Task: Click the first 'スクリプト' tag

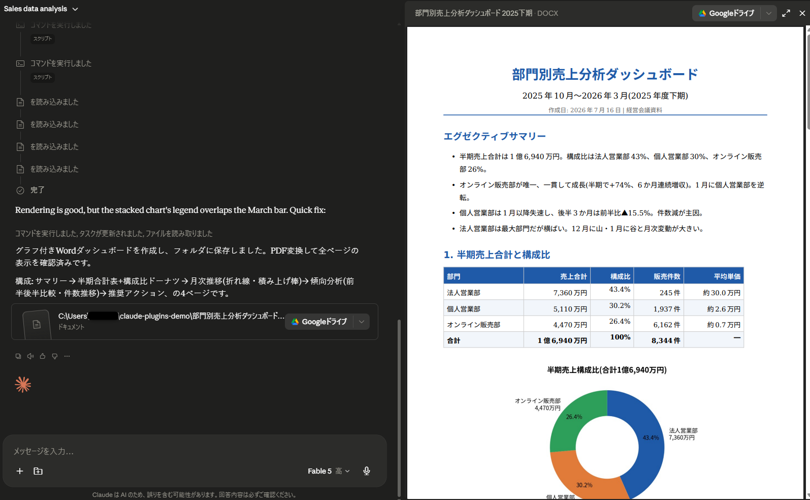Action: 43,39
